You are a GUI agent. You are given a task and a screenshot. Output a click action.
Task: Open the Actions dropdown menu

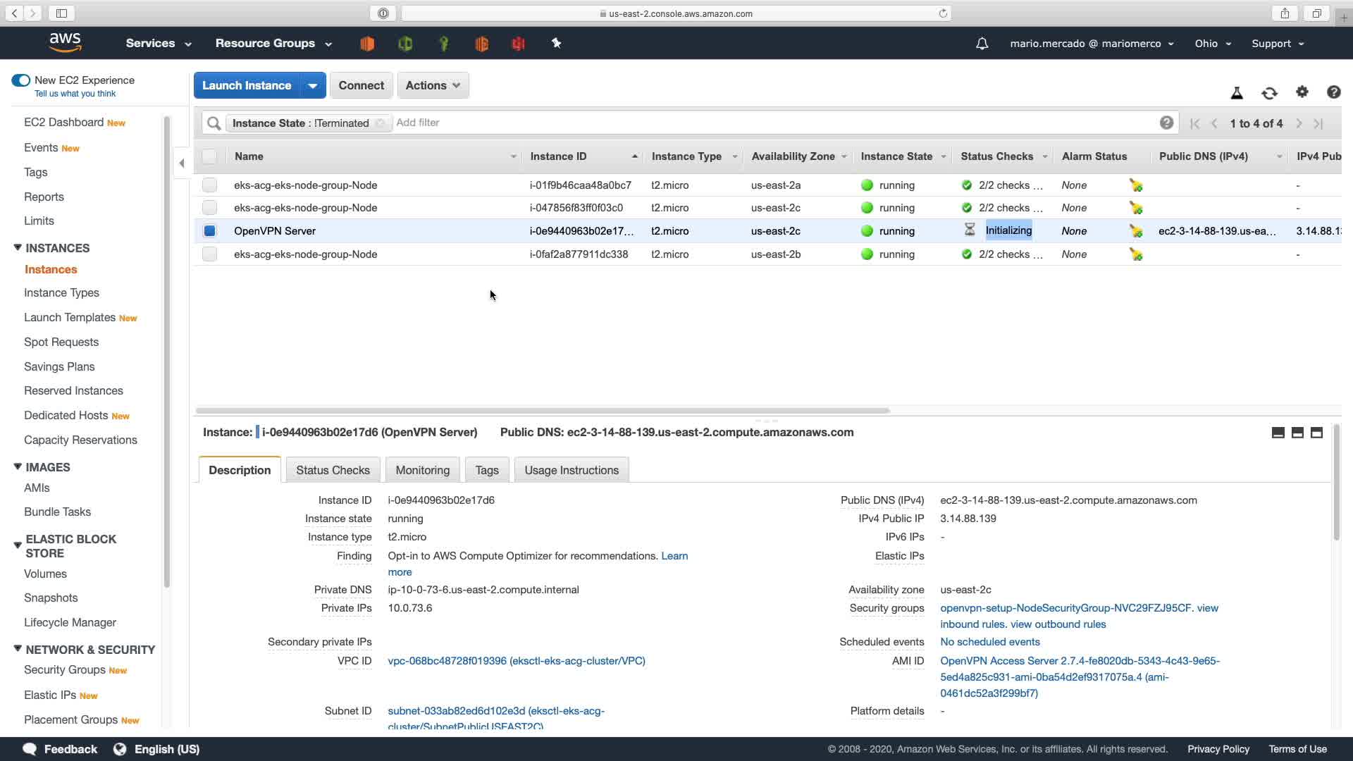pos(433,85)
